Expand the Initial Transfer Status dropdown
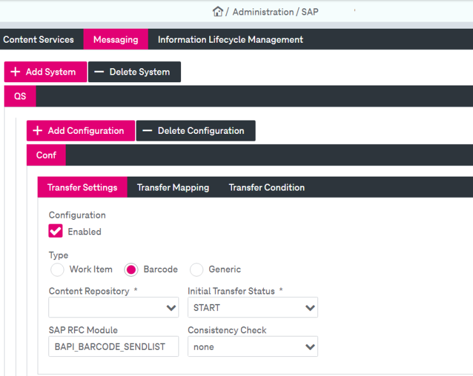 (253, 307)
